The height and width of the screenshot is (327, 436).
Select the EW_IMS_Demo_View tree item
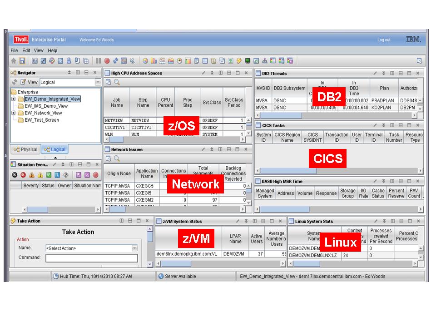46,106
